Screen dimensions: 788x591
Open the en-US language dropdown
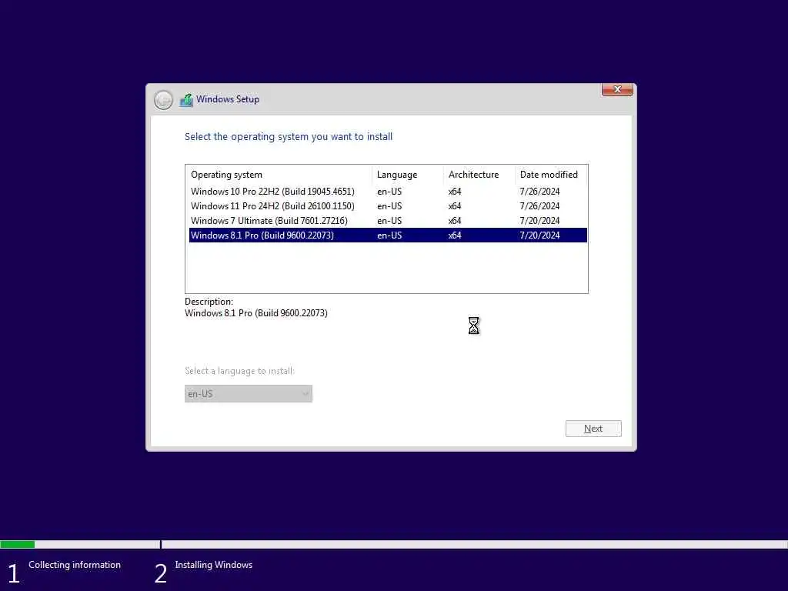click(x=249, y=393)
